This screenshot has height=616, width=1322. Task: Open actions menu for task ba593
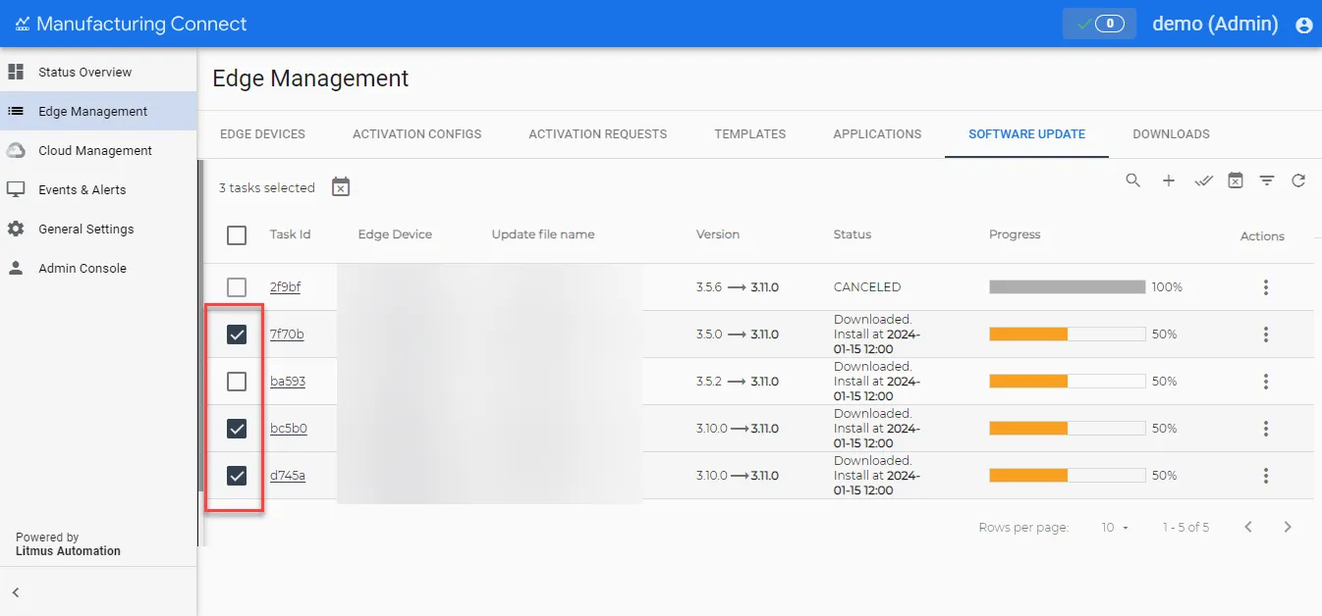click(x=1266, y=382)
